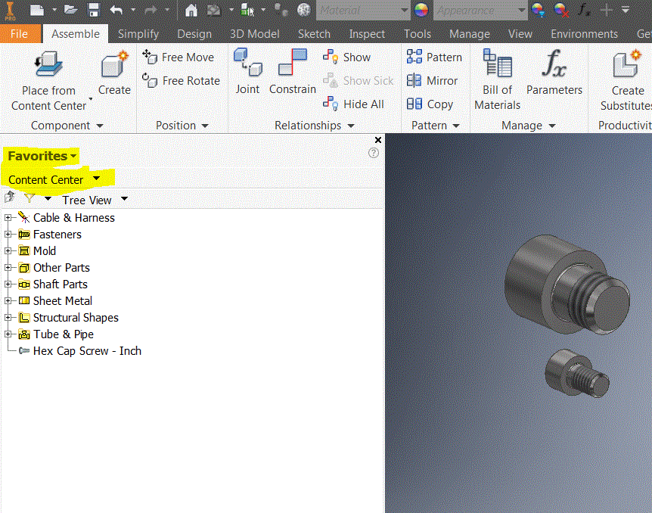Click the Inventor PRO application logo
652x513 pixels.
tap(10, 11)
